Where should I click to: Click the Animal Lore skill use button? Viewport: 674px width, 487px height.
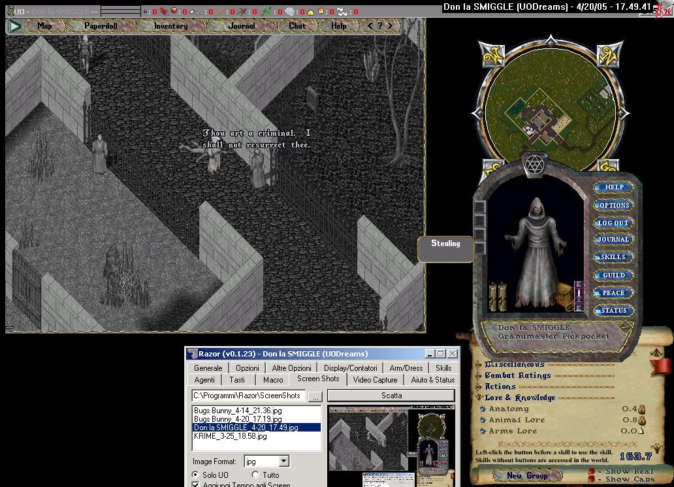[x=483, y=420]
